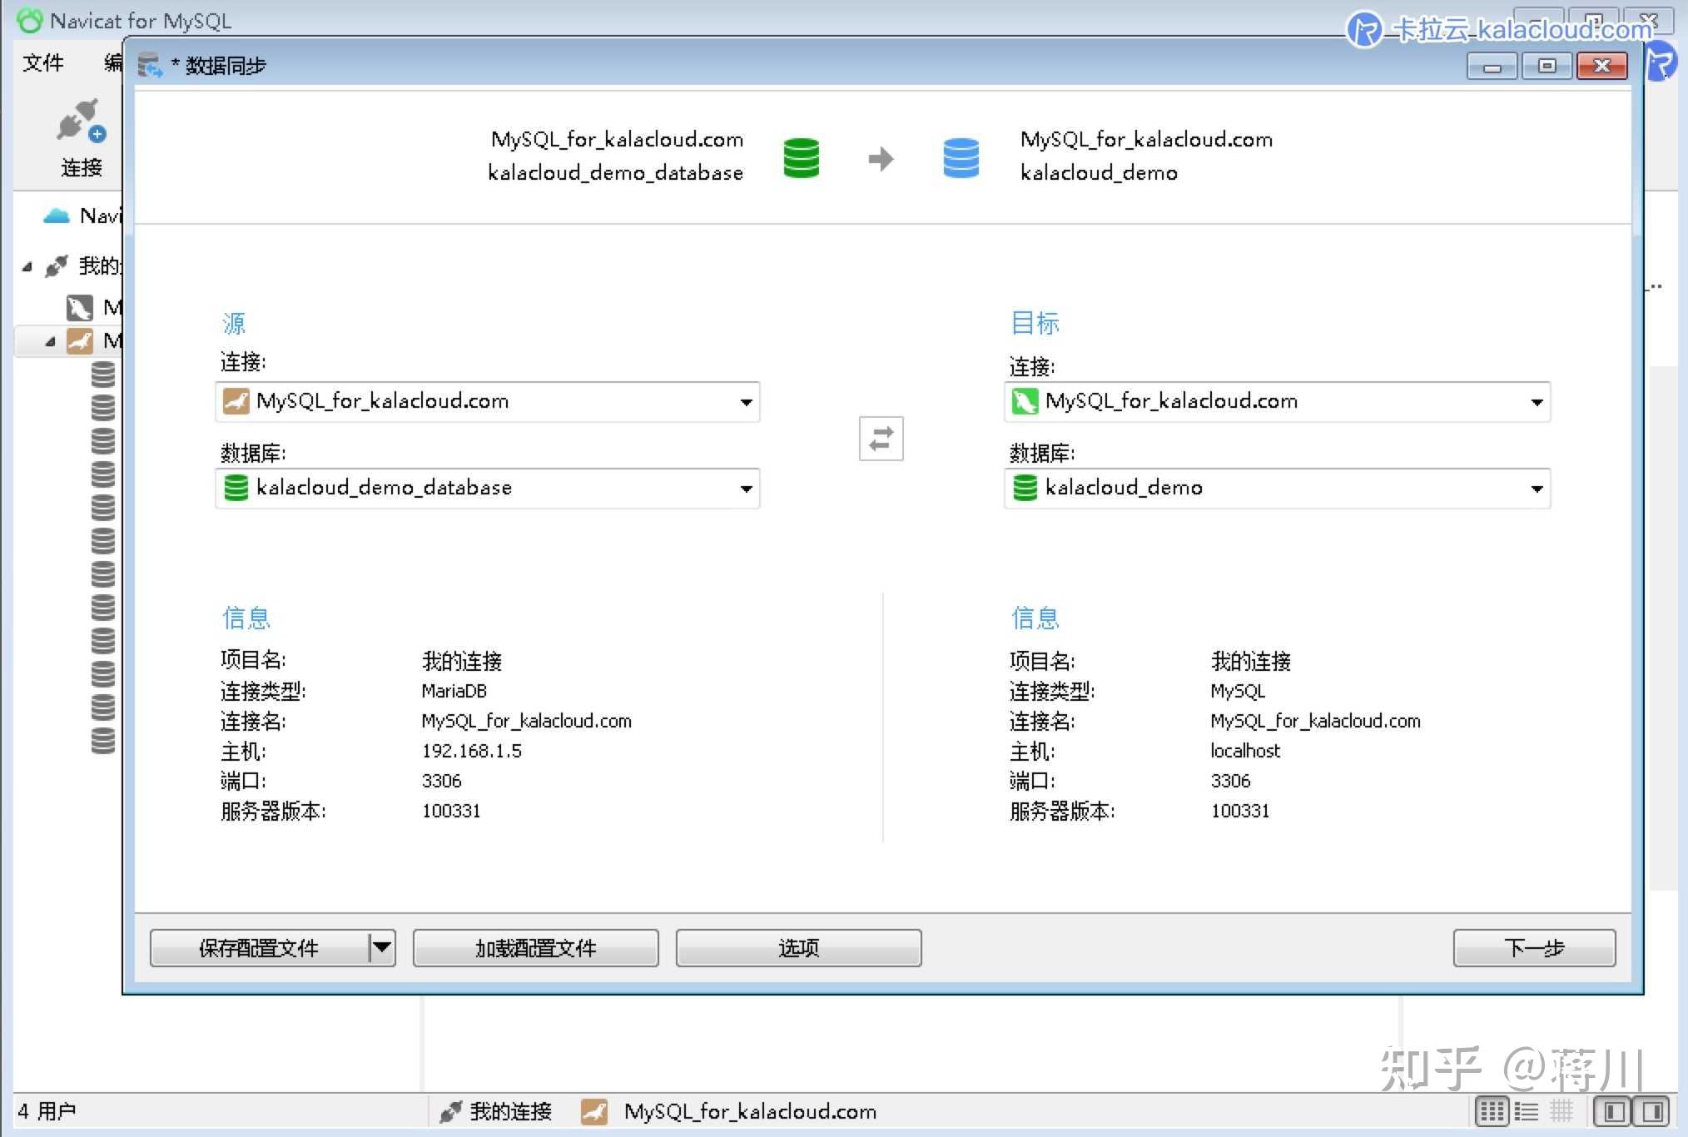Click the green source database icon in header
This screenshot has width=1688, height=1137.
tap(801, 157)
